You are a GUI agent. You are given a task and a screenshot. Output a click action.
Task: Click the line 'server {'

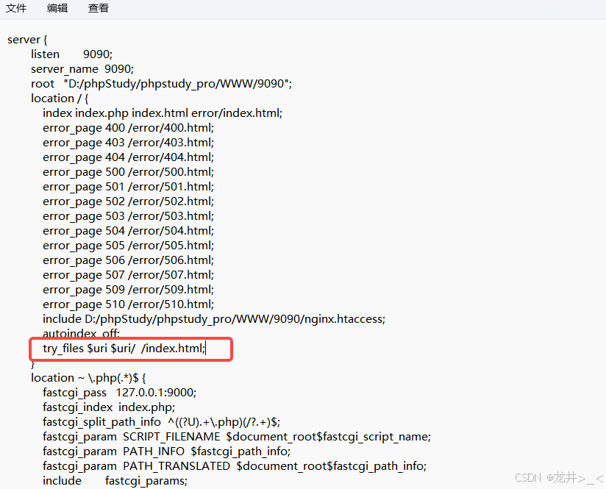click(27, 40)
